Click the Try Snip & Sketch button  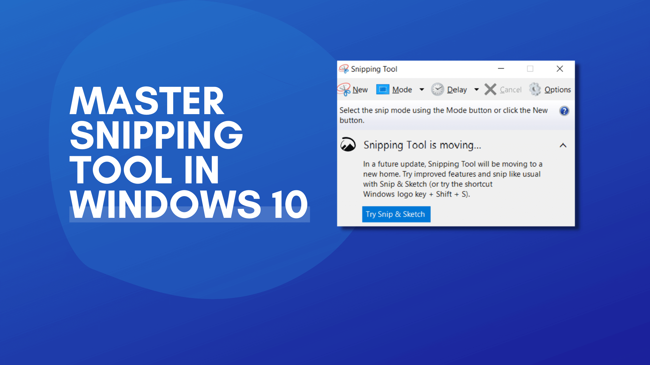(x=396, y=214)
